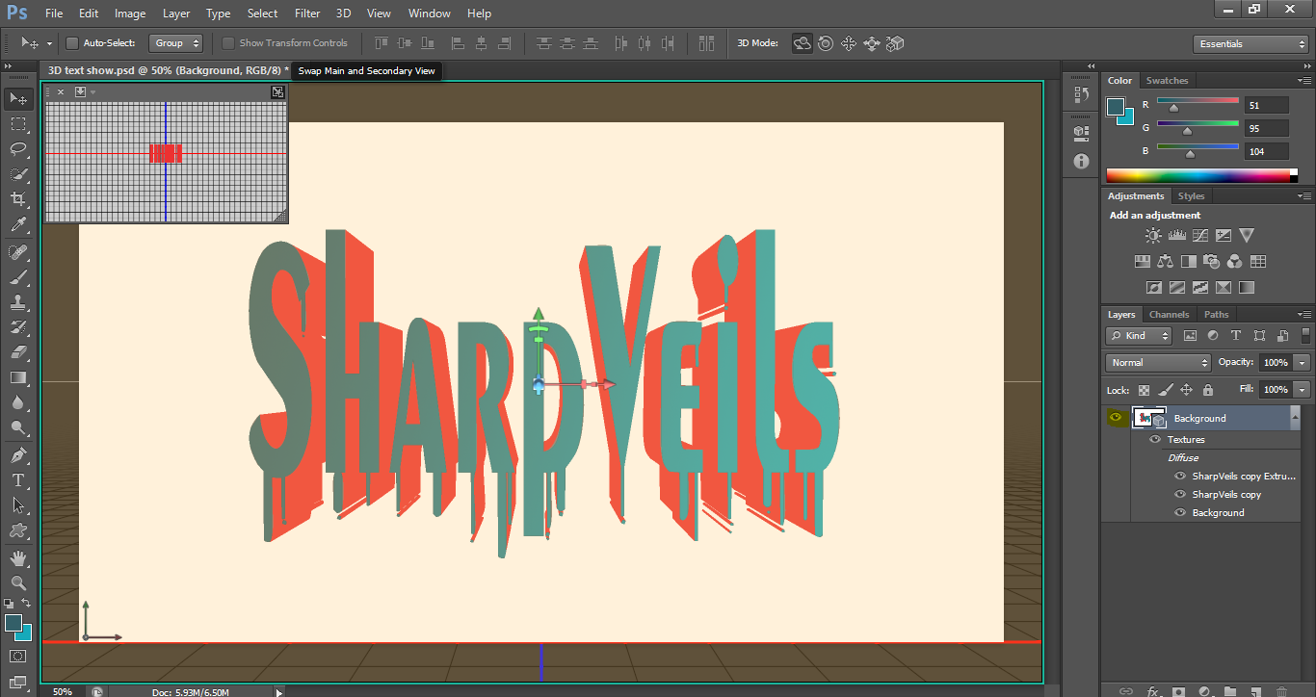
Task: Switch to the Channels tab
Action: [x=1169, y=315]
